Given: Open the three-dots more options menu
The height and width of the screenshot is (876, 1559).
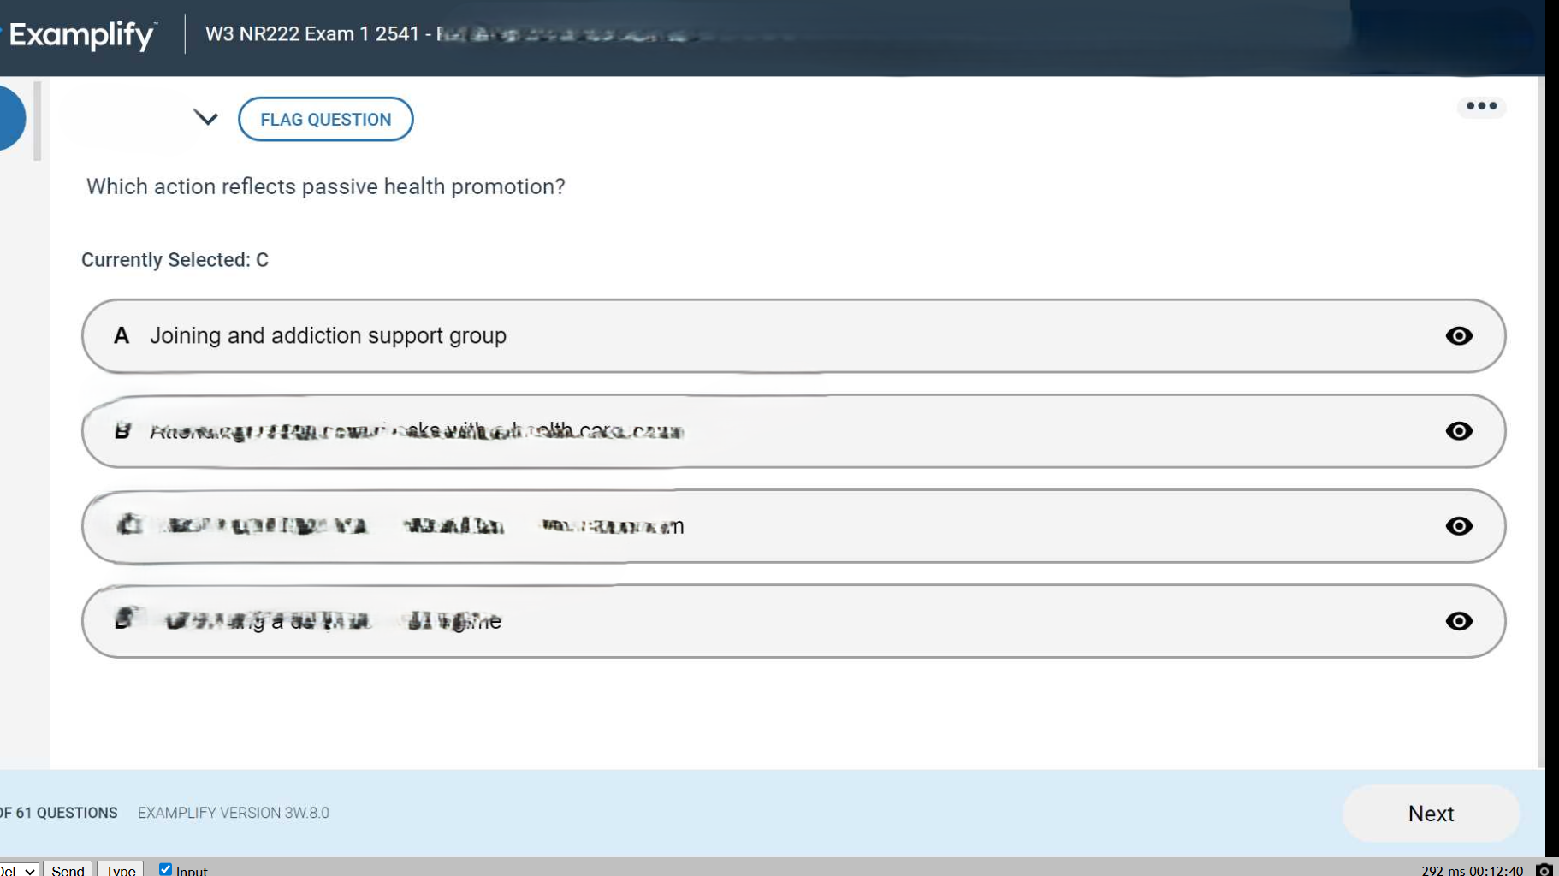Looking at the screenshot, I should 1481,106.
